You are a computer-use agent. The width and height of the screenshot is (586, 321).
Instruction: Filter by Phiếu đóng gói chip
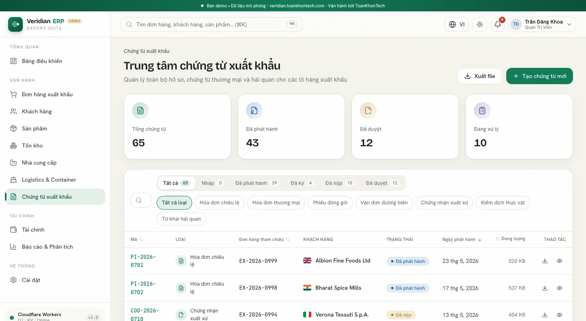pos(330,202)
